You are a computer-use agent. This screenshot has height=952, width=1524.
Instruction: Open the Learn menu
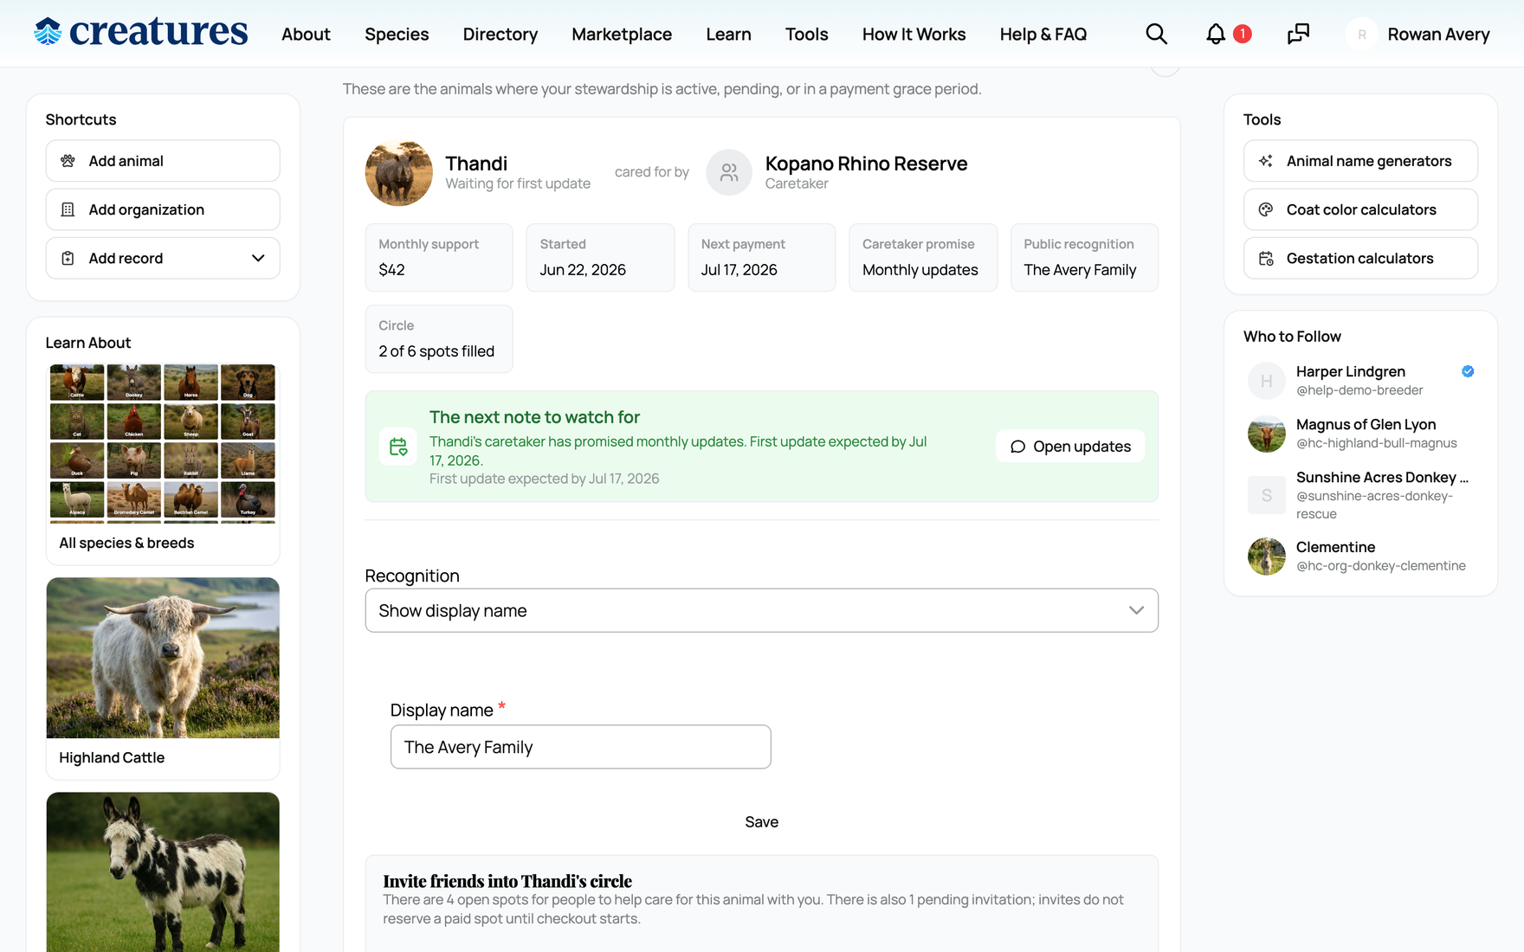728,34
